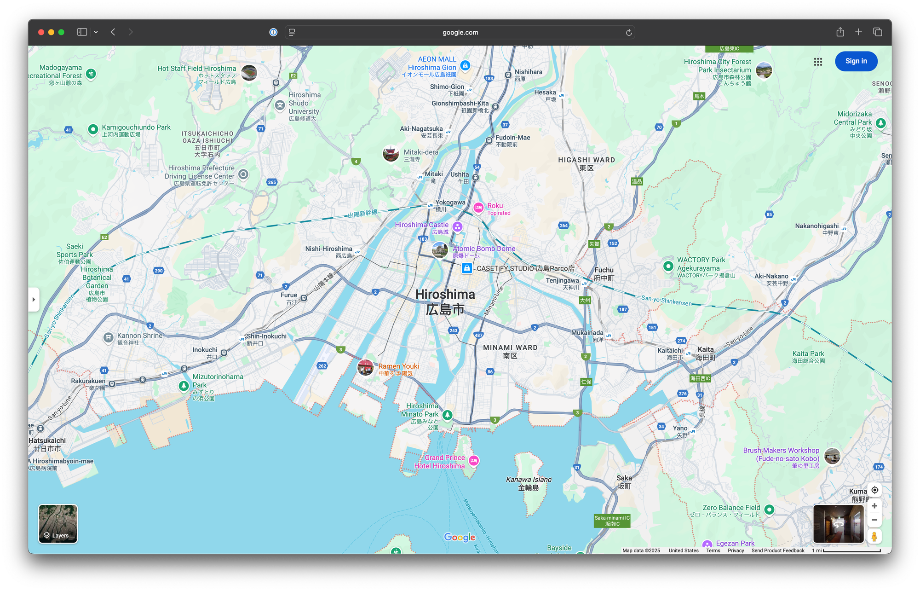
Task: Open the Layers map type switcher
Action: coord(58,524)
